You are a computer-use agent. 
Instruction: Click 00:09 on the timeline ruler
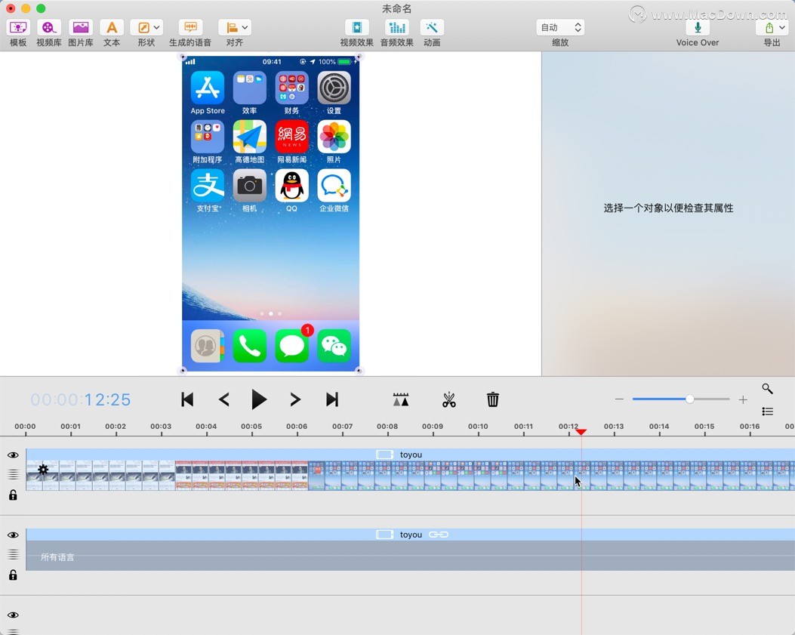(433, 427)
